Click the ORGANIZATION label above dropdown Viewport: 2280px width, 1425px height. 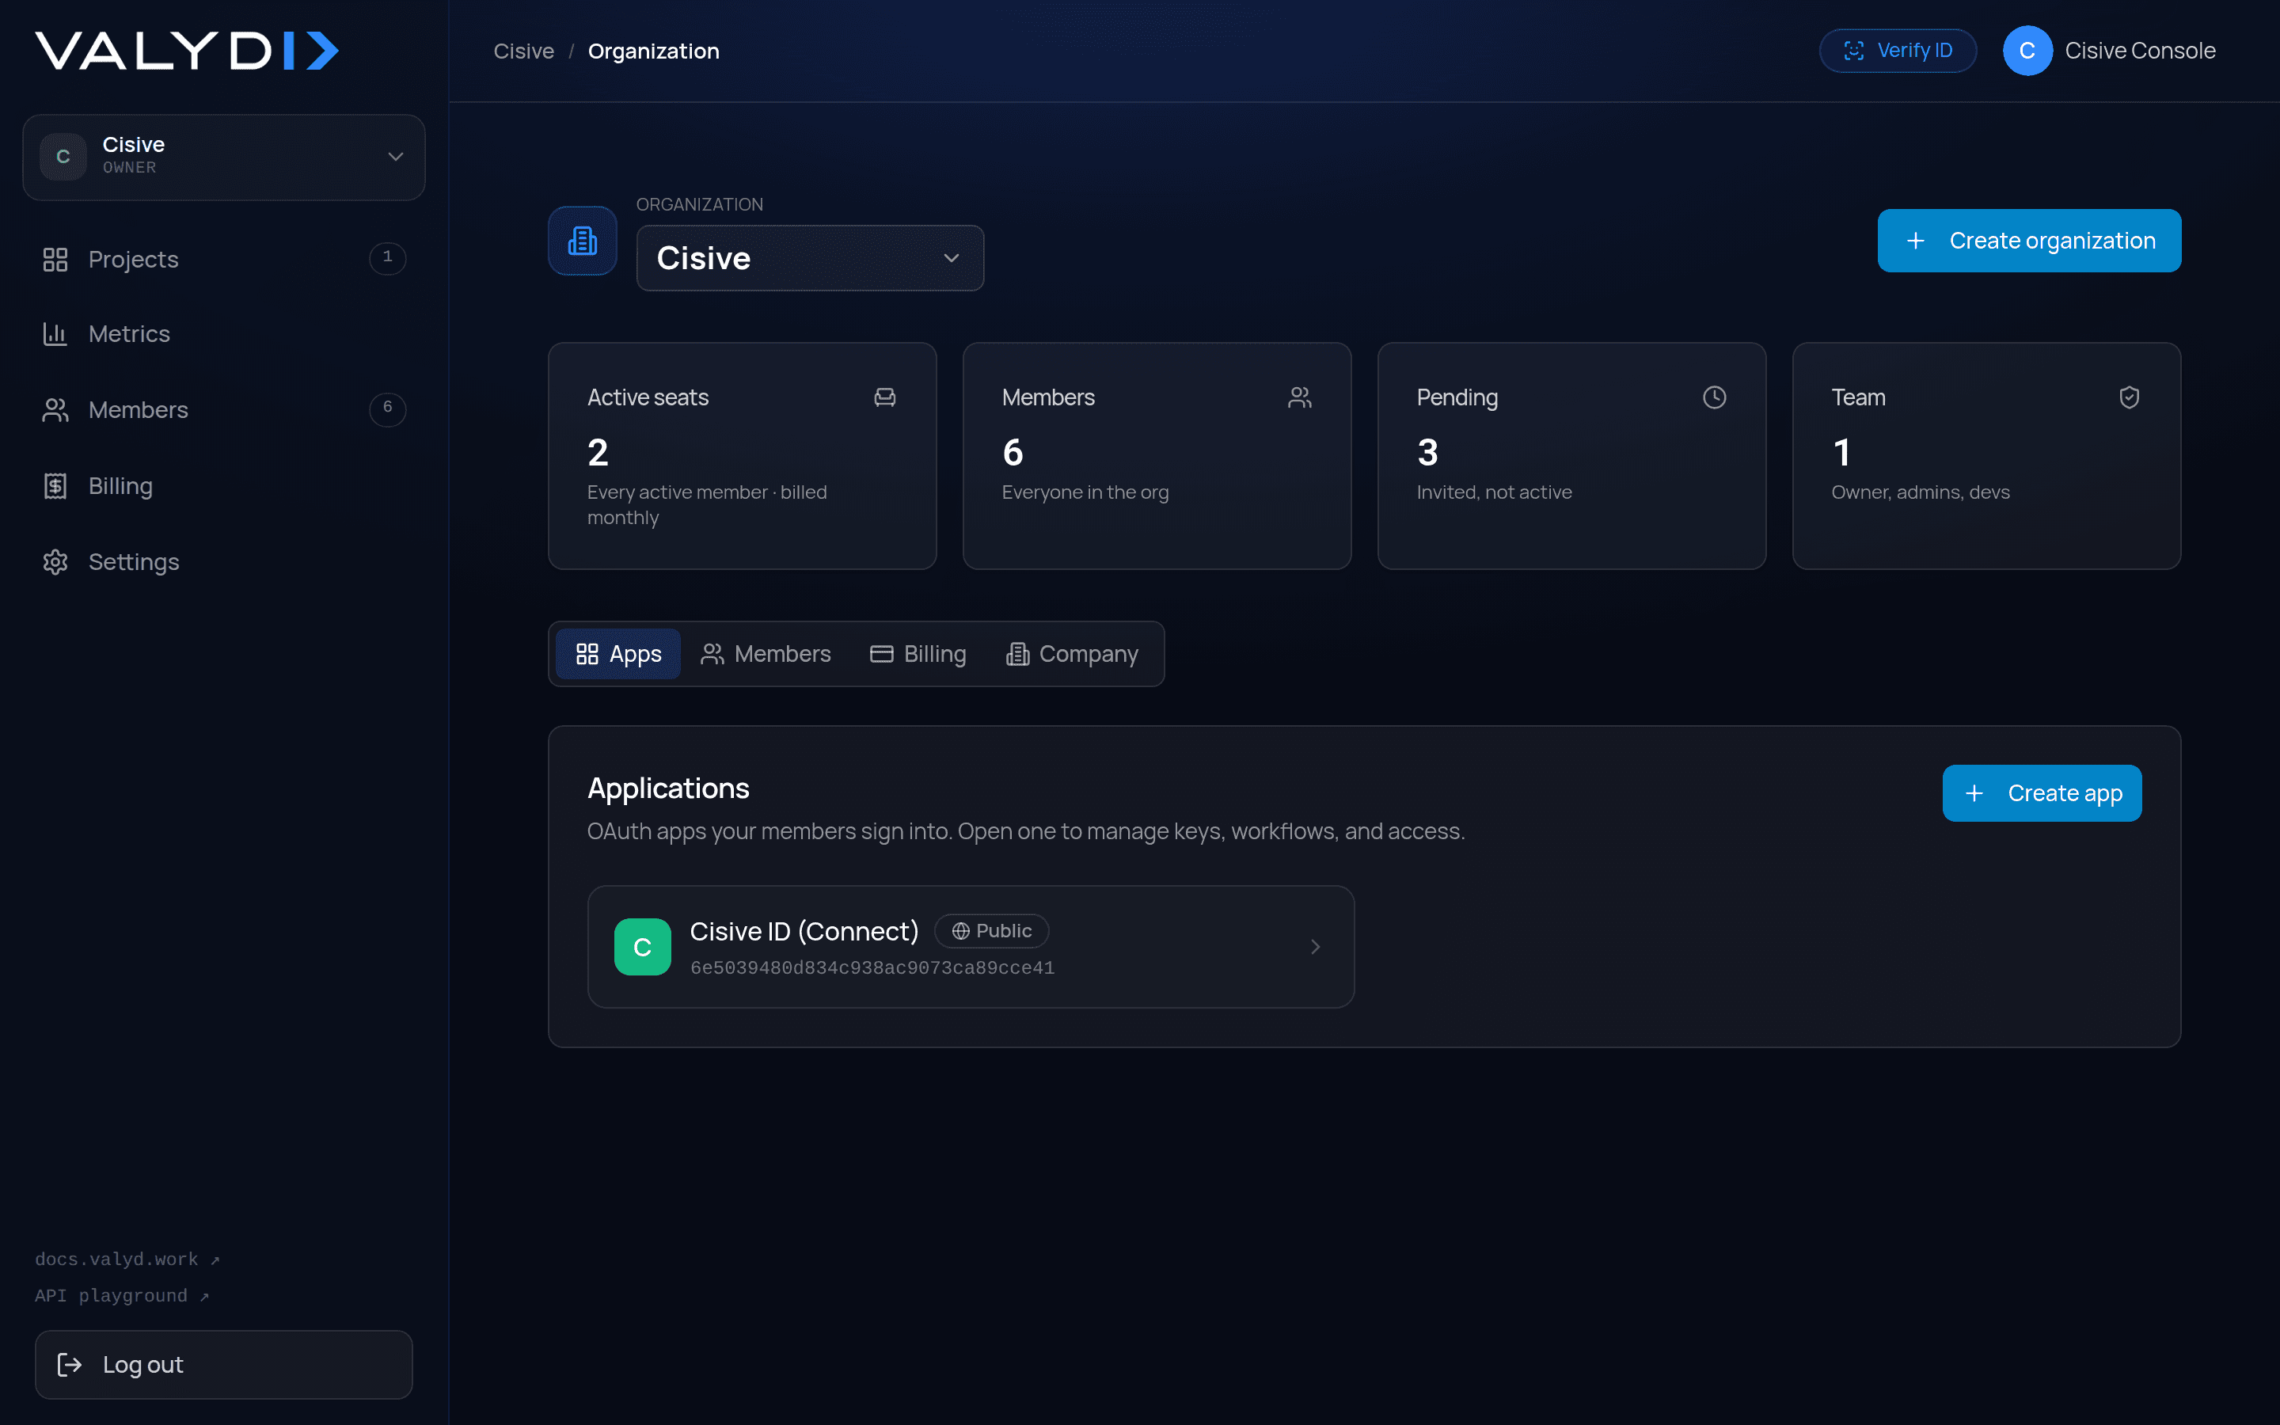coord(700,204)
